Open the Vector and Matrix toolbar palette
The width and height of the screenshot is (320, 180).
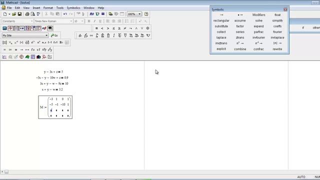[x=16, y=28]
